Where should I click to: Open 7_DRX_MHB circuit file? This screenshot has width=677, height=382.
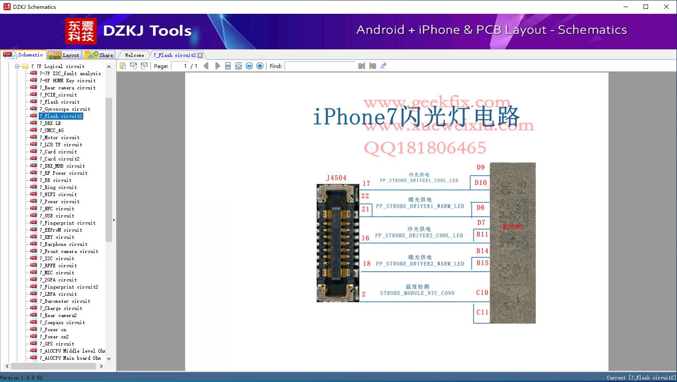[62, 166]
